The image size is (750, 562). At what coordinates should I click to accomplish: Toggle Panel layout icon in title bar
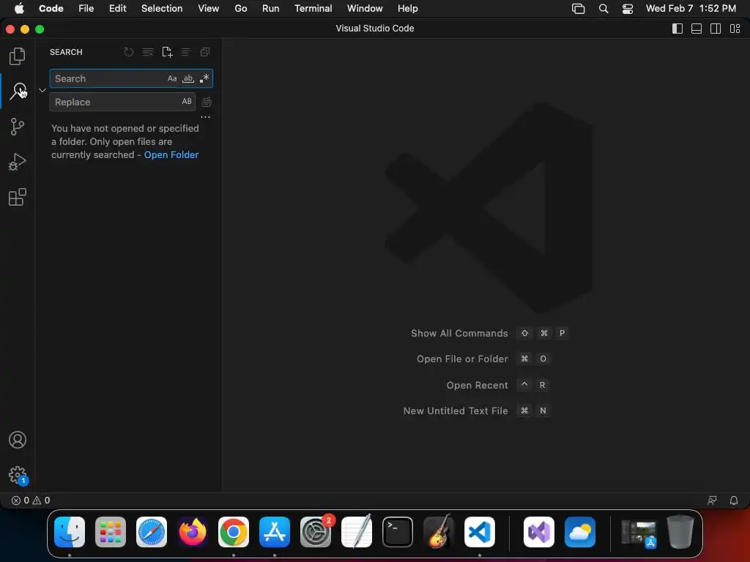(x=697, y=29)
